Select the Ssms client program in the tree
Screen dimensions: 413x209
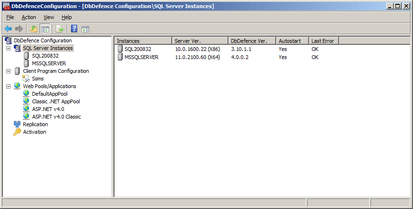point(38,79)
